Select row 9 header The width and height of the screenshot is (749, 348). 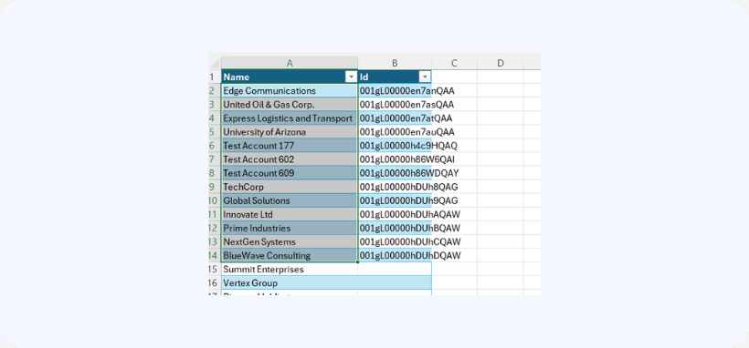coord(215,187)
